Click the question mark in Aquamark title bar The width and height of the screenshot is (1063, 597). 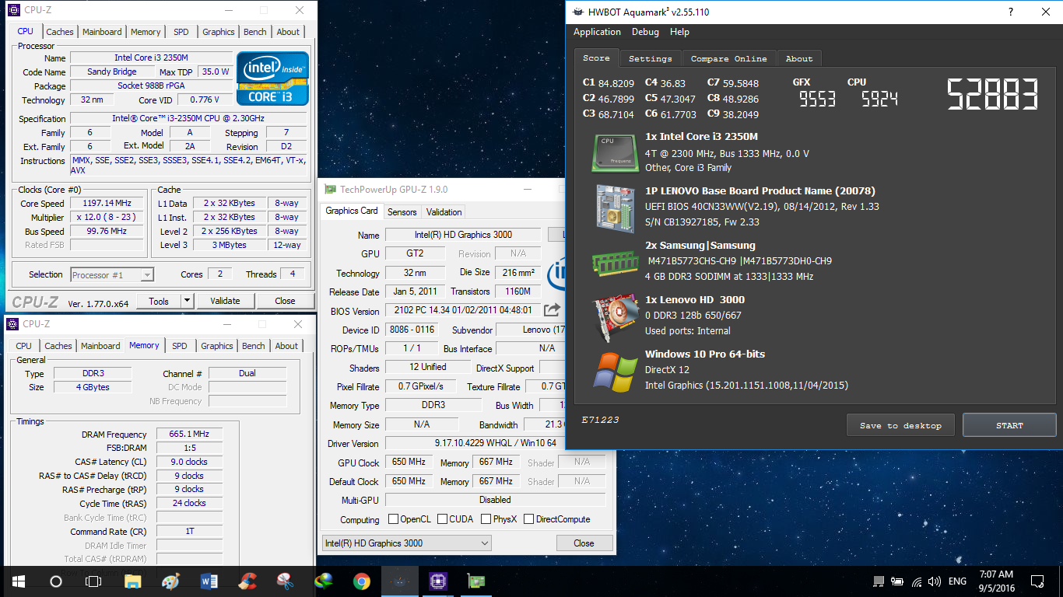coord(1011,12)
